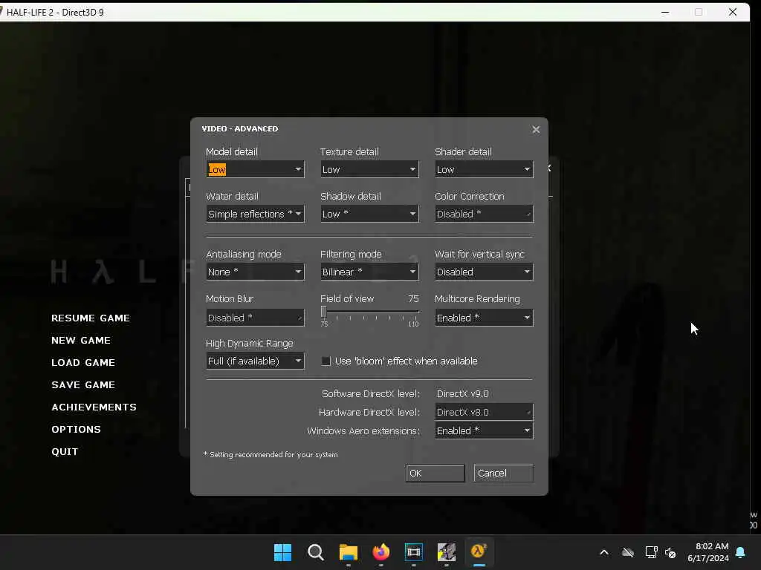Viewport: 761px width, 570px height.
Task: Open the network status tray icon
Action: [x=651, y=552]
